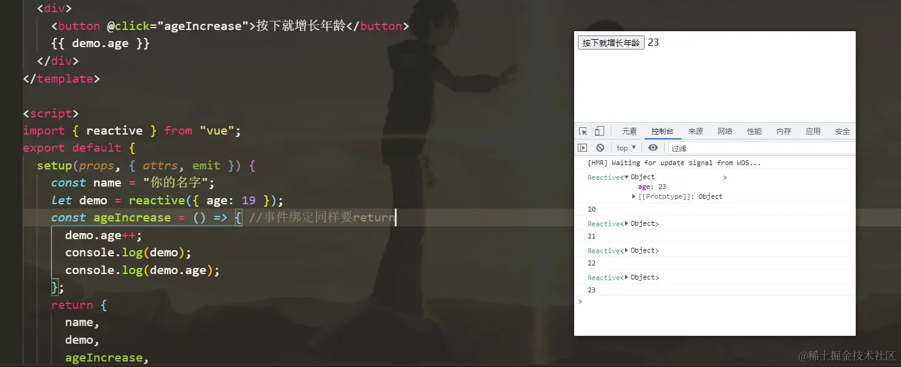Image resolution: width=901 pixels, height=367 pixels.
Task: Create a live expression with the eye icon
Action: click(652, 147)
